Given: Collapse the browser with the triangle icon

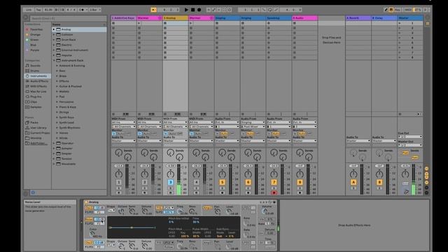Looking at the screenshot, I should point(26,18).
